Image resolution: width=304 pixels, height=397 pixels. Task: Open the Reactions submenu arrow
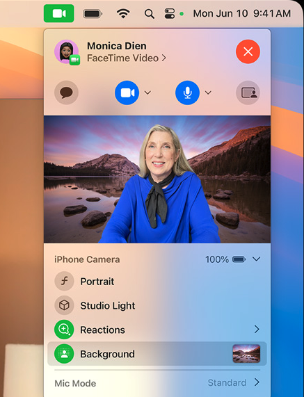click(257, 329)
